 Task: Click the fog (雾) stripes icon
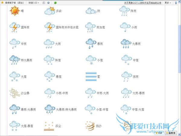91,77
